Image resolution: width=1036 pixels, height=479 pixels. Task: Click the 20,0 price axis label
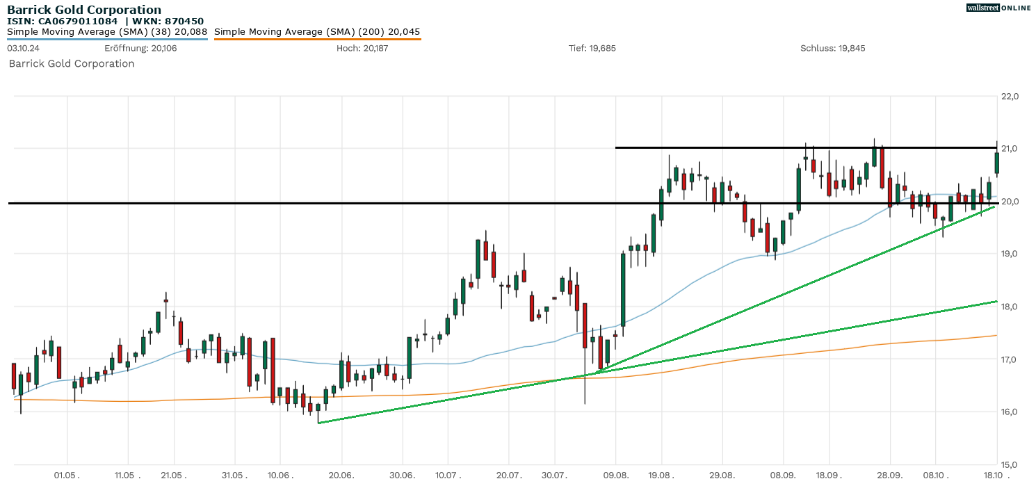pos(1010,202)
